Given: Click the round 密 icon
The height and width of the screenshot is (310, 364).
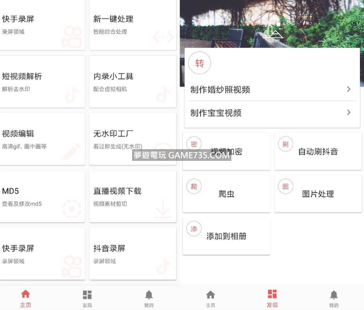Looking at the screenshot, I should [194, 144].
